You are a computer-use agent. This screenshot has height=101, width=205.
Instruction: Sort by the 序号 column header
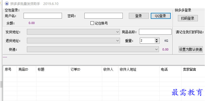(x=10, y=70)
